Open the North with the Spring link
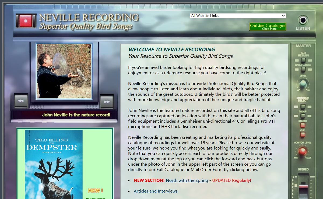323x199 pixels. point(187,180)
